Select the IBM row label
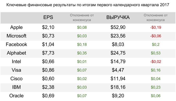Screen dimensions: 176x101 click(x=16, y=87)
